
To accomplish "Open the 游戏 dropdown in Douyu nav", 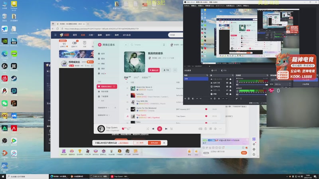I will point(108,35).
